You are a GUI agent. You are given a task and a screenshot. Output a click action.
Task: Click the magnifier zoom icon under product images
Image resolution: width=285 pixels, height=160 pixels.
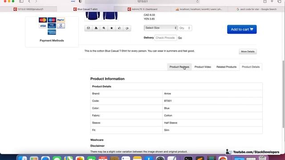click(x=104, y=28)
